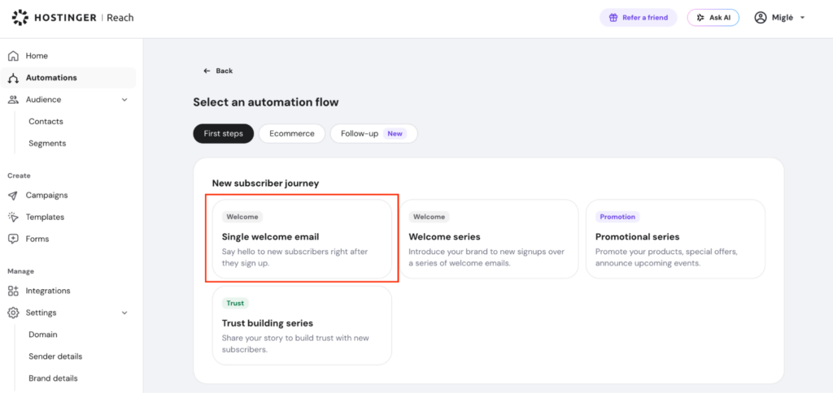The width and height of the screenshot is (833, 393).
Task: Click the Integrations grid-plus icon
Action: point(13,291)
